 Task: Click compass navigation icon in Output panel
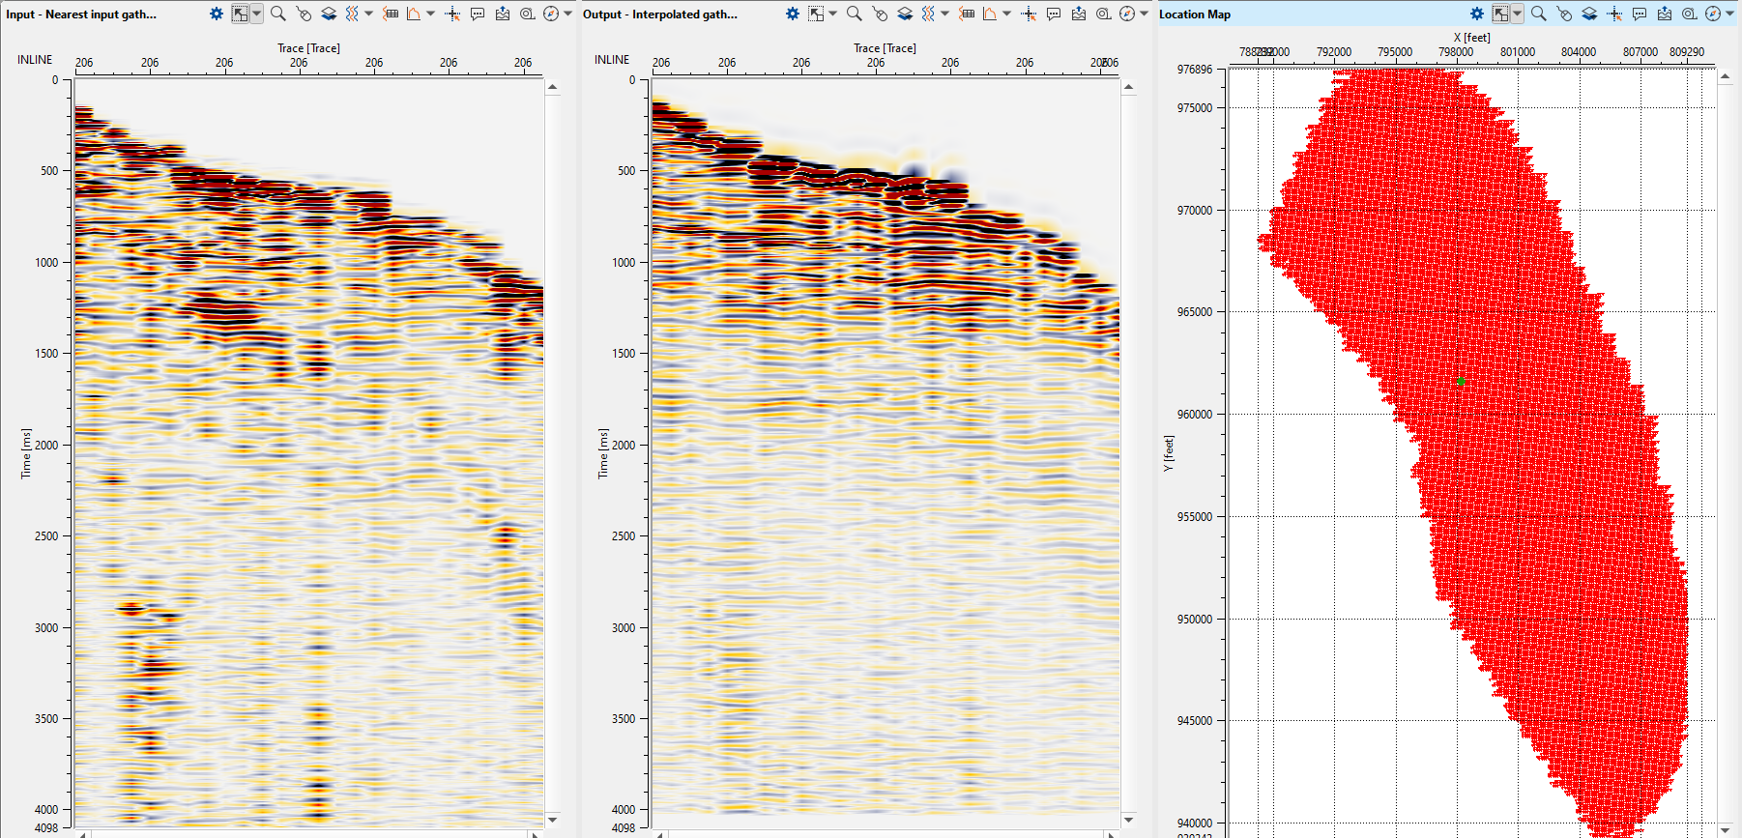pos(1127,14)
